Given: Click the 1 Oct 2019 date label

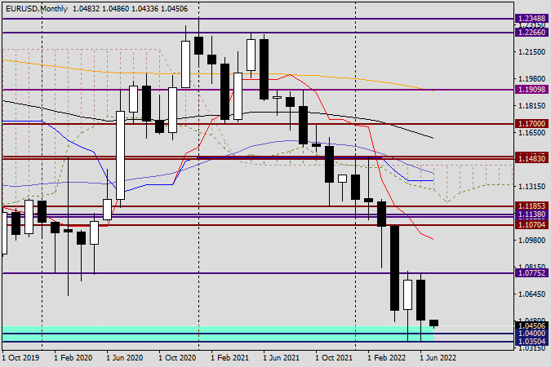Looking at the screenshot, I should (x=21, y=358).
